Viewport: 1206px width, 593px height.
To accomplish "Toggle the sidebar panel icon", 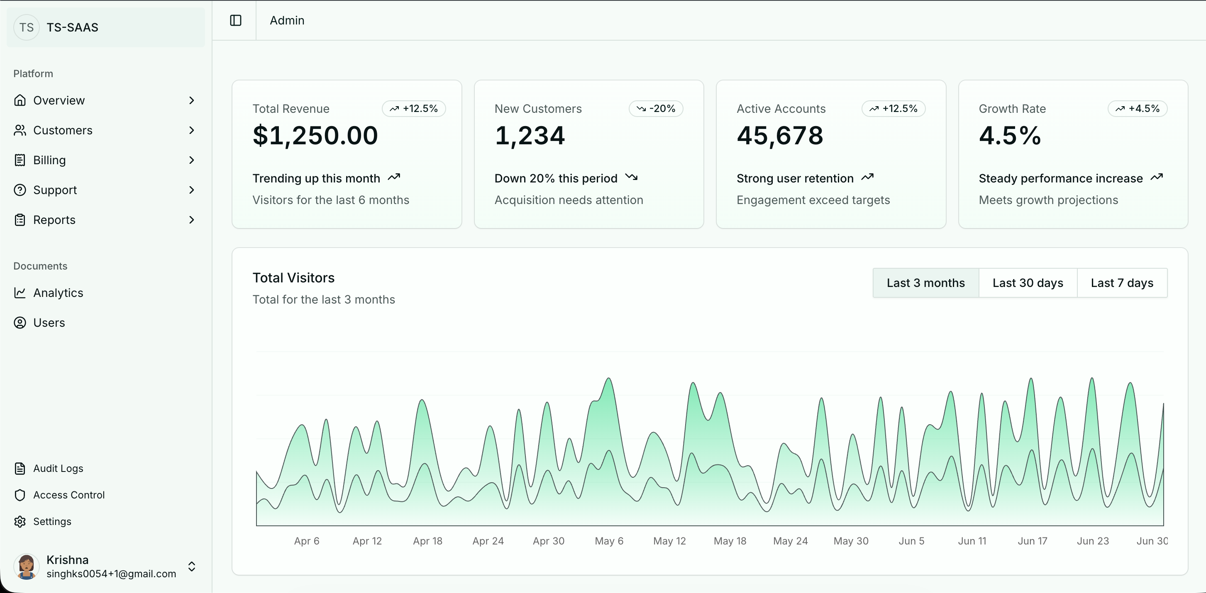I will coord(235,21).
